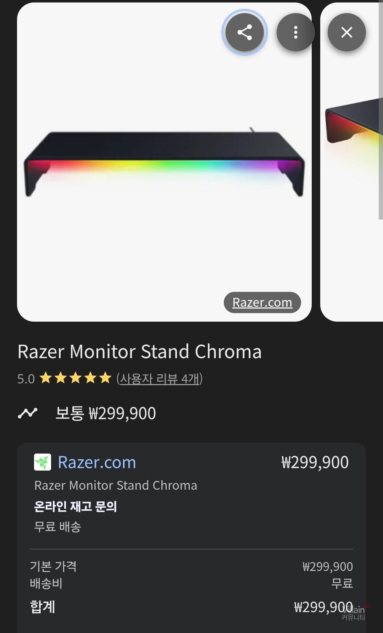
Task: Open the Razer.com seller link
Action: click(97, 462)
